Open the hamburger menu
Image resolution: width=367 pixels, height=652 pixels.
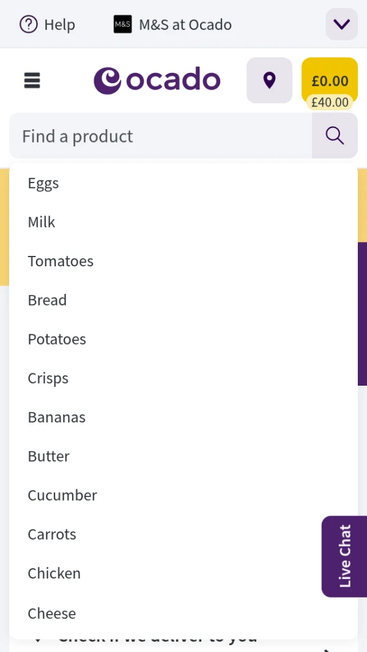click(x=32, y=80)
